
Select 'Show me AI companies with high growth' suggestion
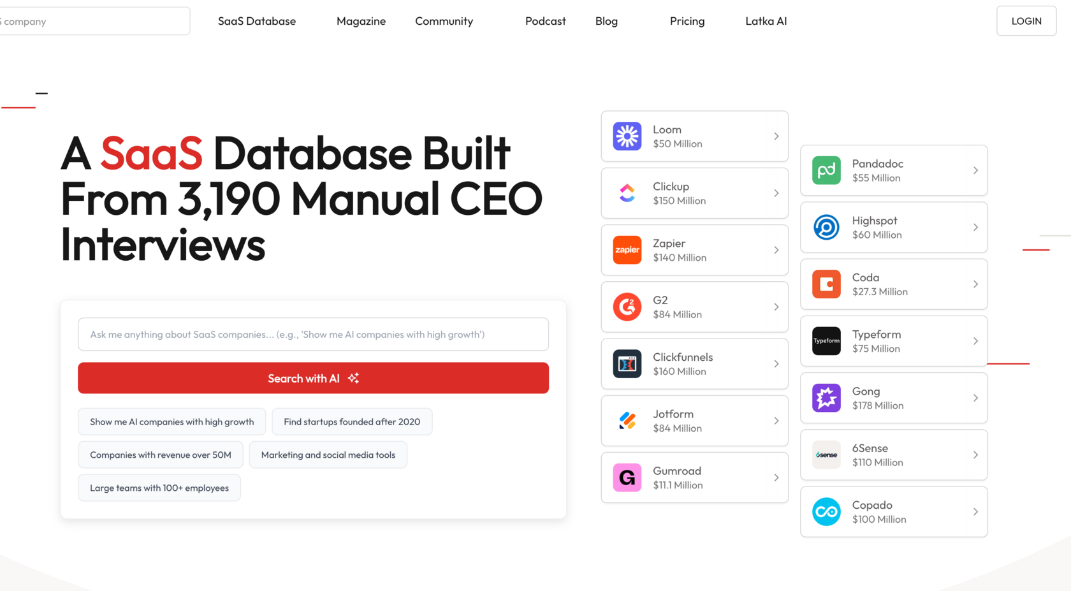[172, 421]
